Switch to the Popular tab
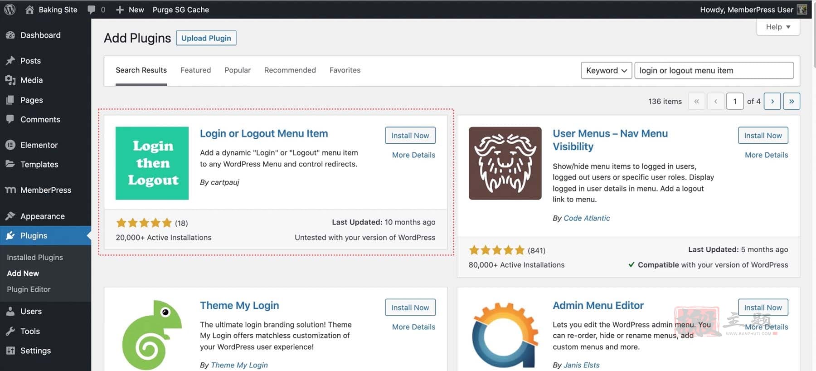Screen dimensions: 816x371 [238, 70]
